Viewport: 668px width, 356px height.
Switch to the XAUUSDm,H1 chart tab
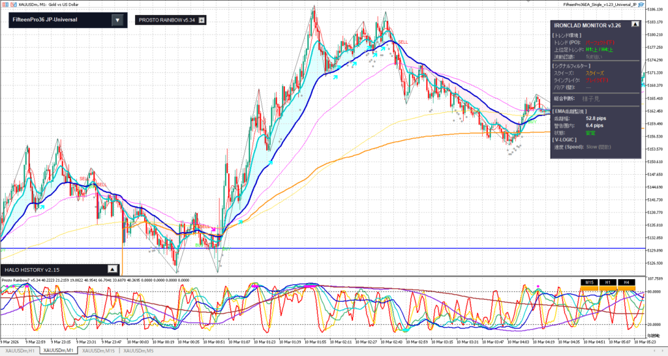20,351
